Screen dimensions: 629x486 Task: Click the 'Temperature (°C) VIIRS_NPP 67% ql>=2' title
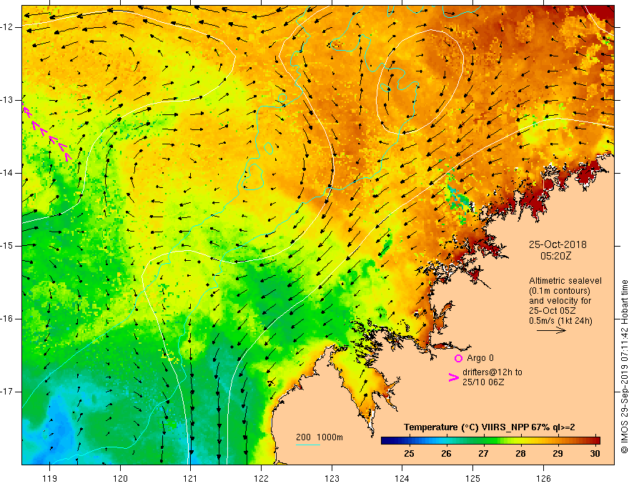[x=489, y=427]
